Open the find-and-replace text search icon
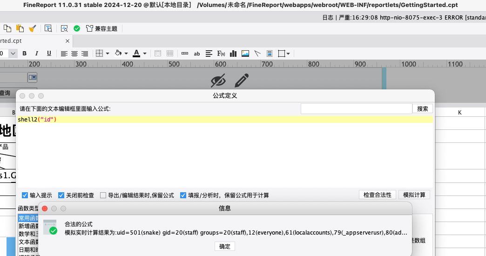 (48, 28)
